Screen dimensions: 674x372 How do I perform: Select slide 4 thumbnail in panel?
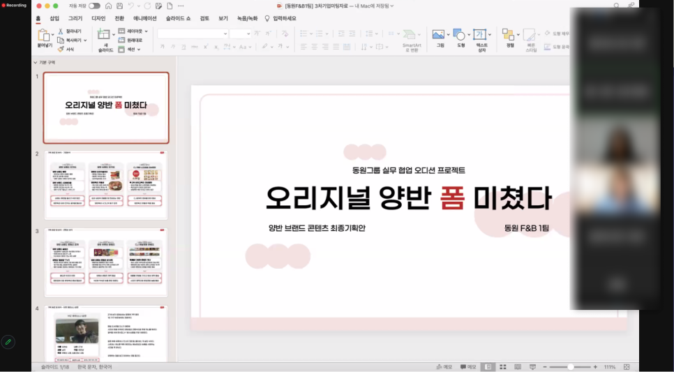(106, 334)
